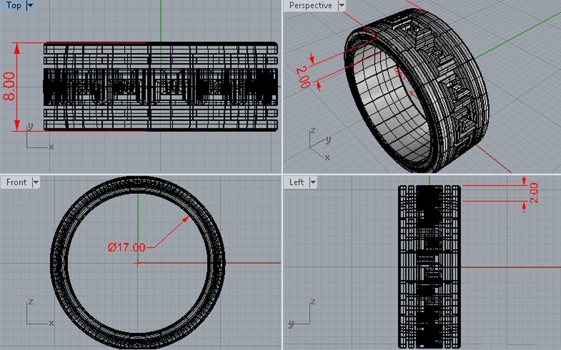Screen dimensions: 561x350
Task: Click the Front viewport title label
Action: click(x=16, y=182)
